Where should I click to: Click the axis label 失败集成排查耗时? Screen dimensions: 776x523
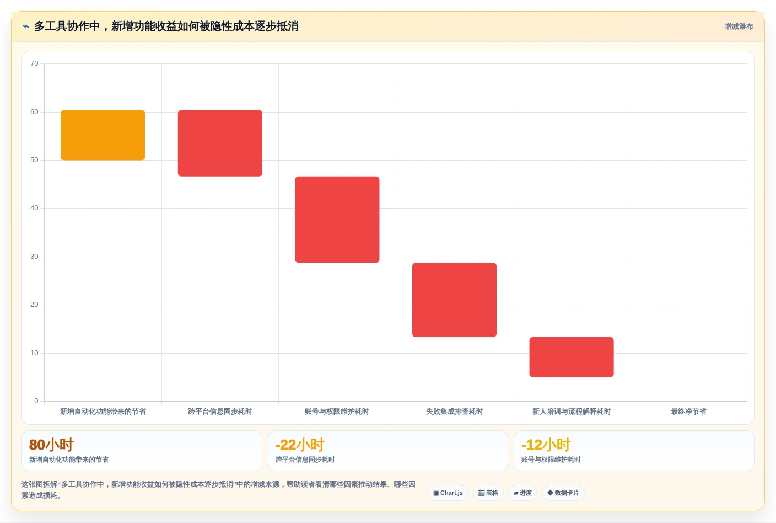[x=454, y=412]
